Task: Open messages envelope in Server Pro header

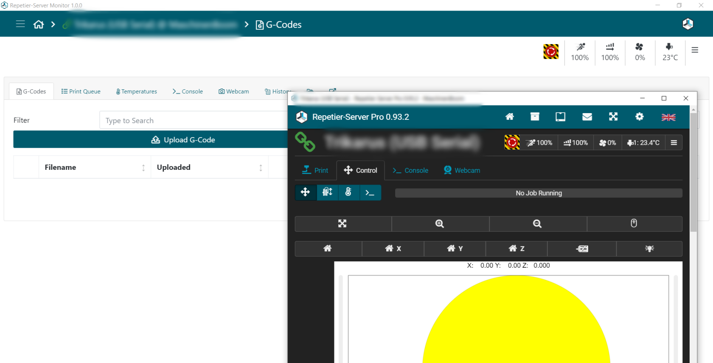Action: [x=587, y=117]
